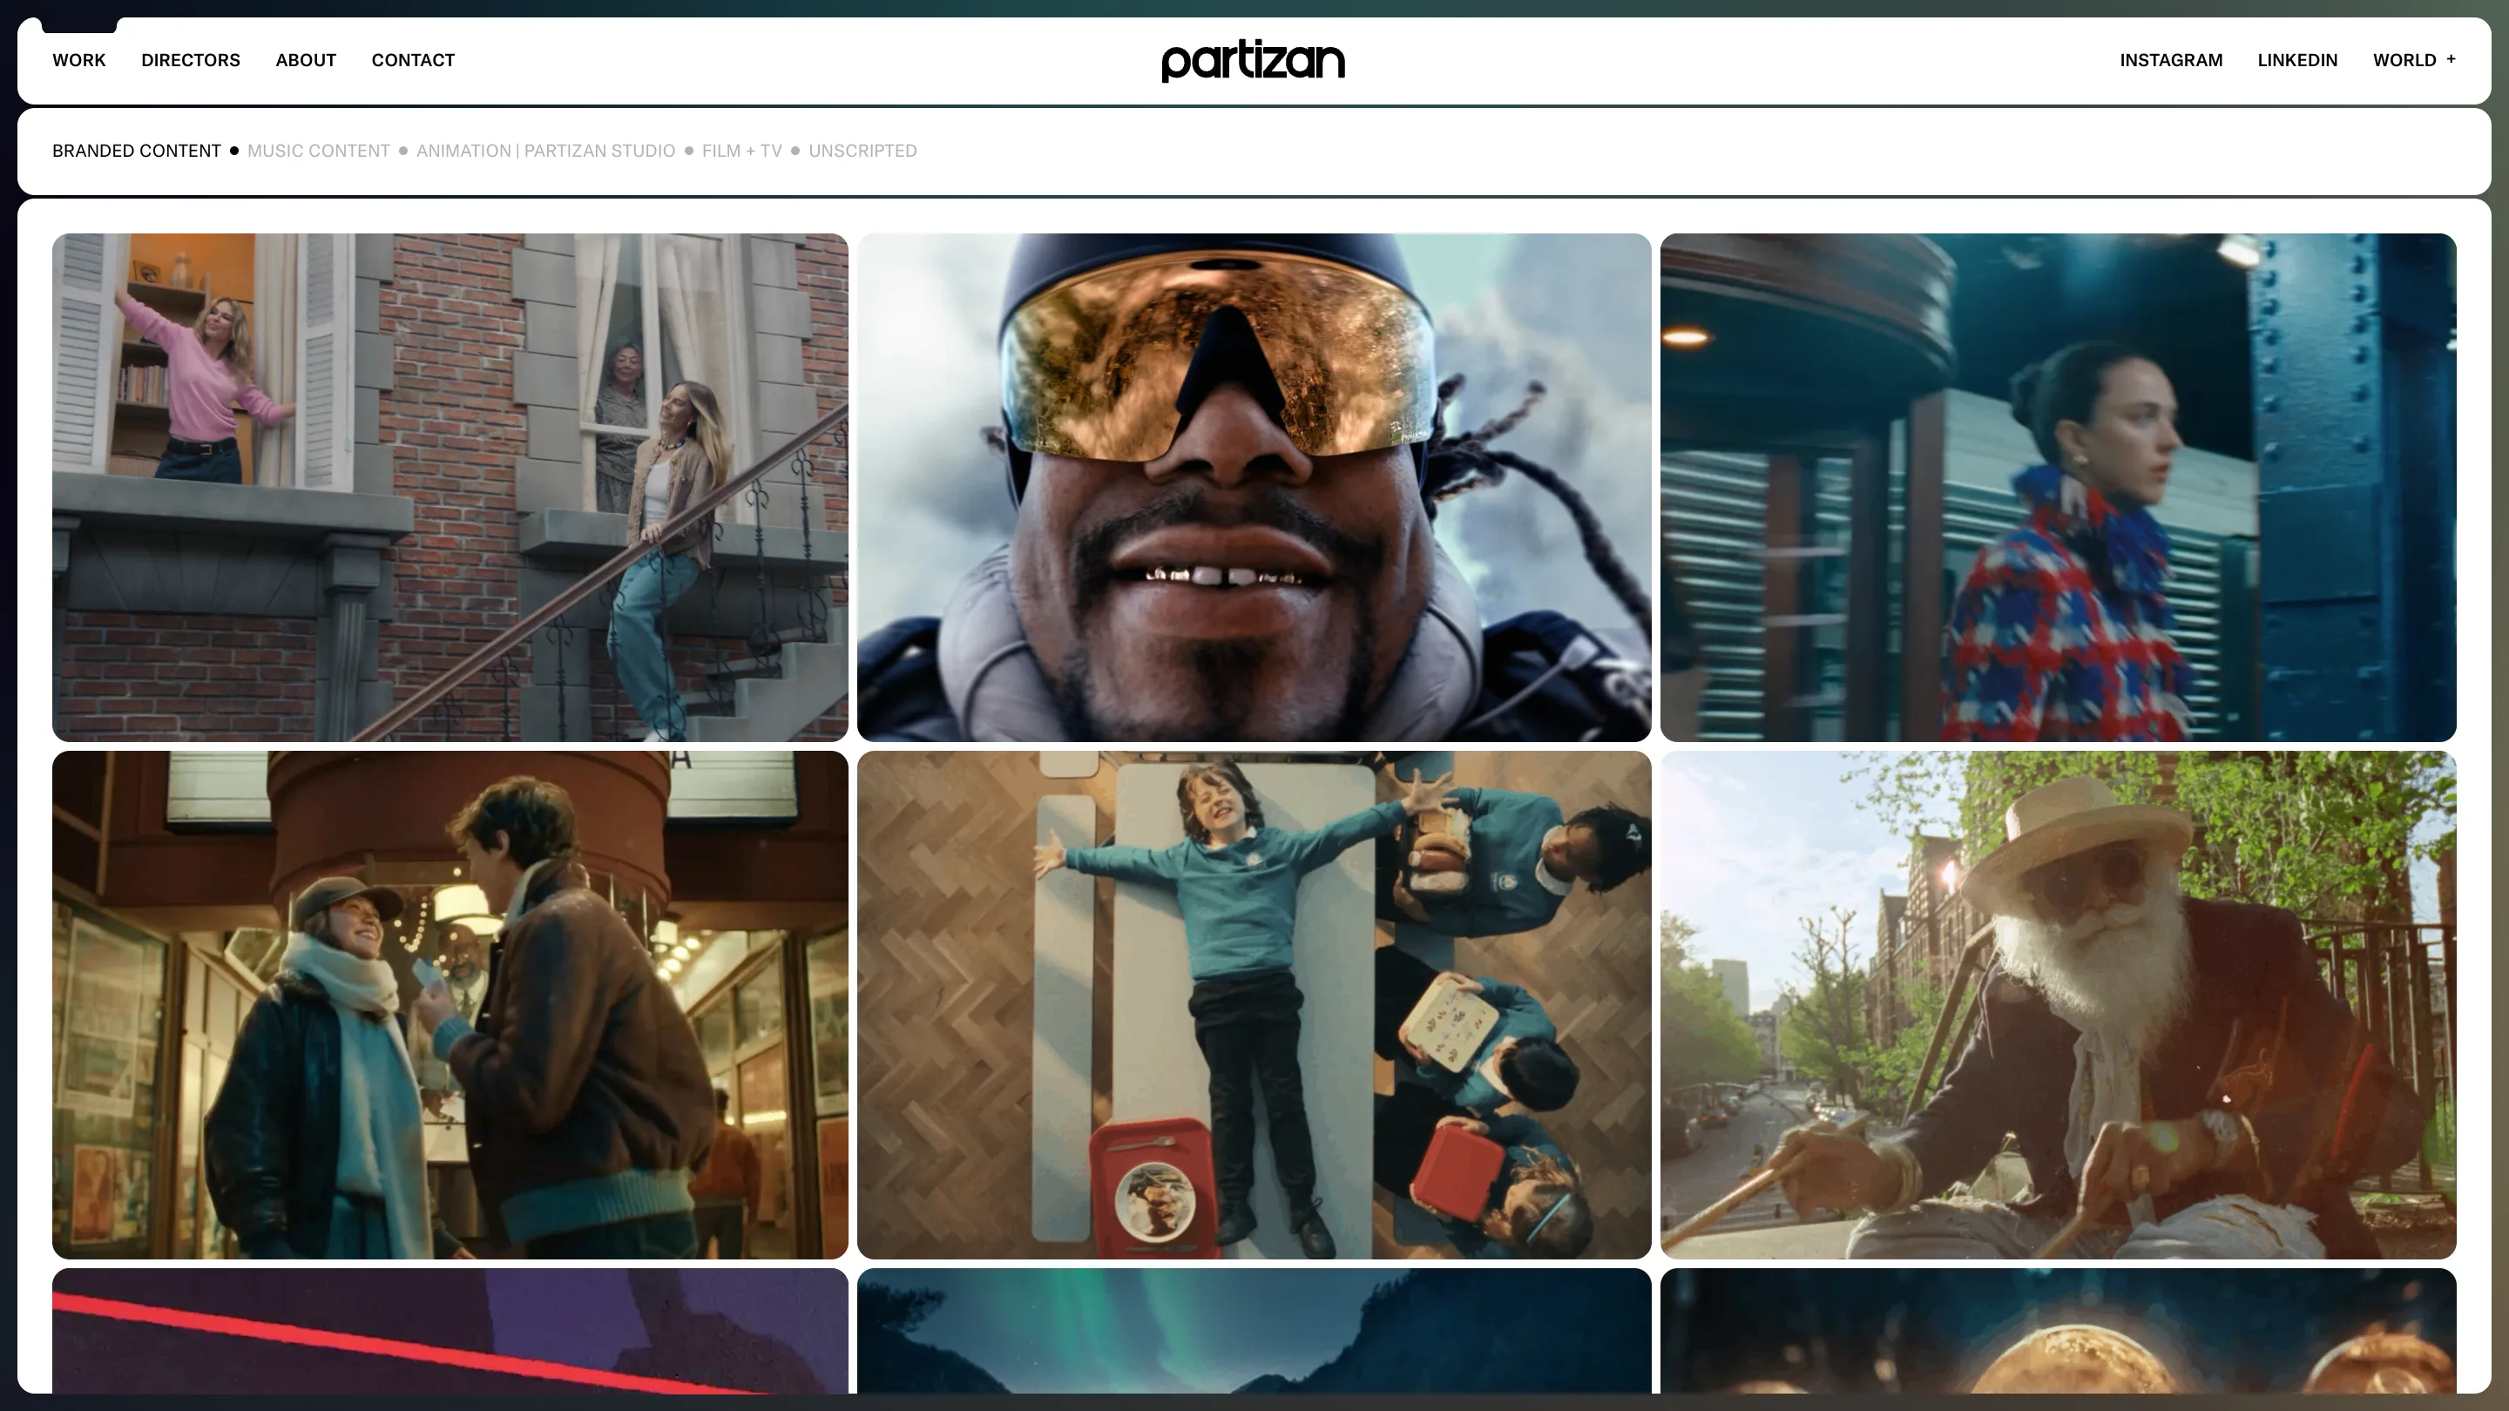
Task: Open the brick building window scene thumbnail
Action: (x=450, y=487)
